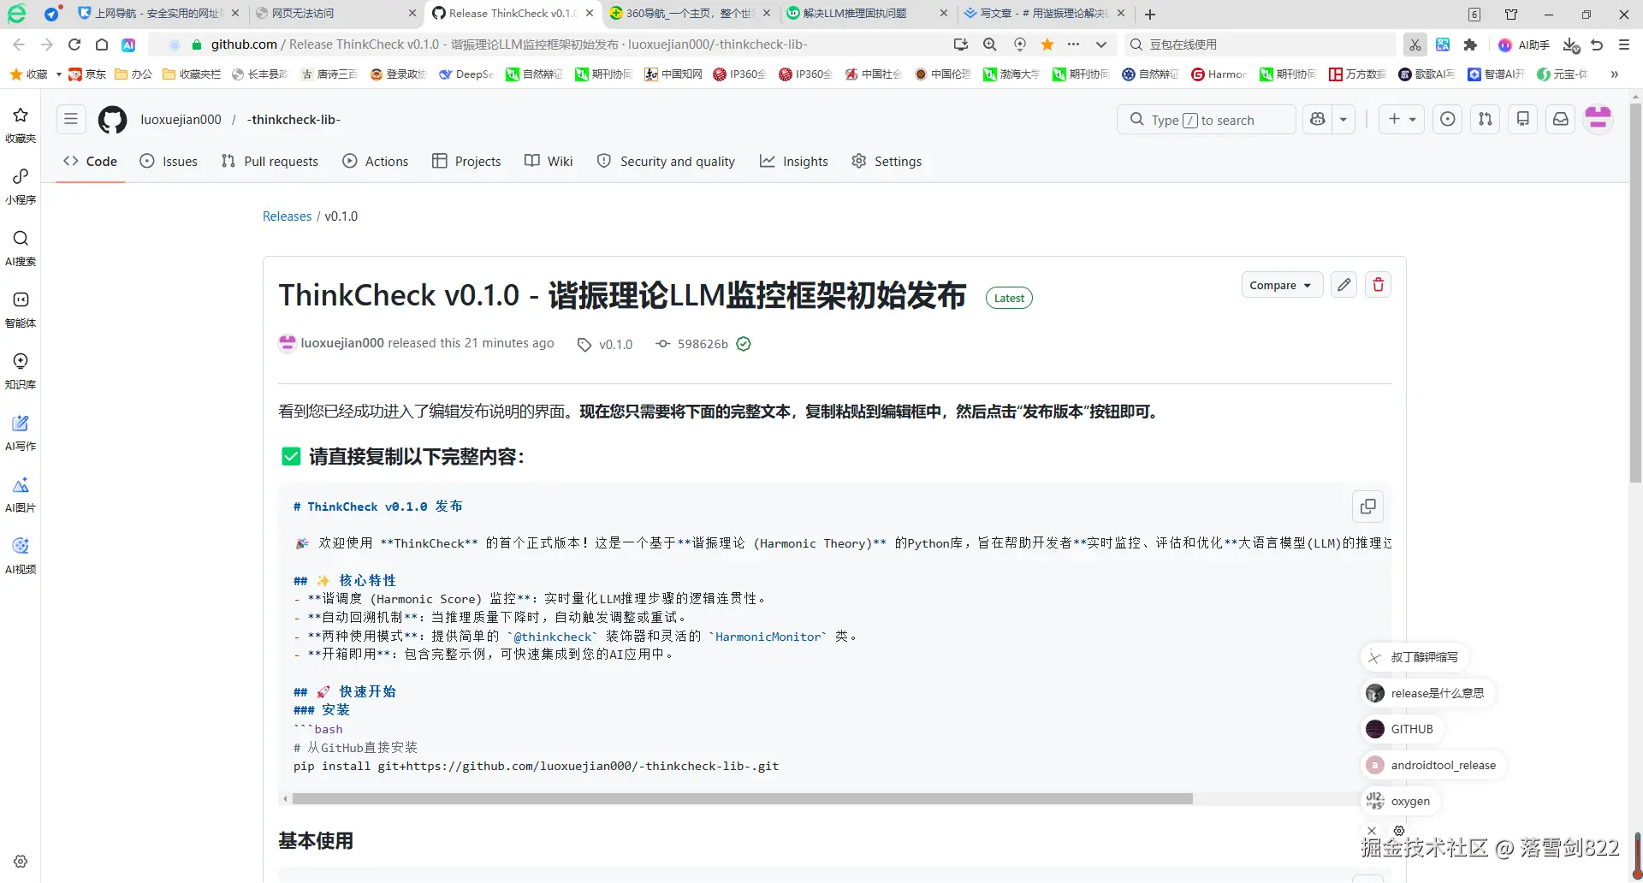
Task: Open AI写作 panel from the sidebar
Action: click(20, 430)
